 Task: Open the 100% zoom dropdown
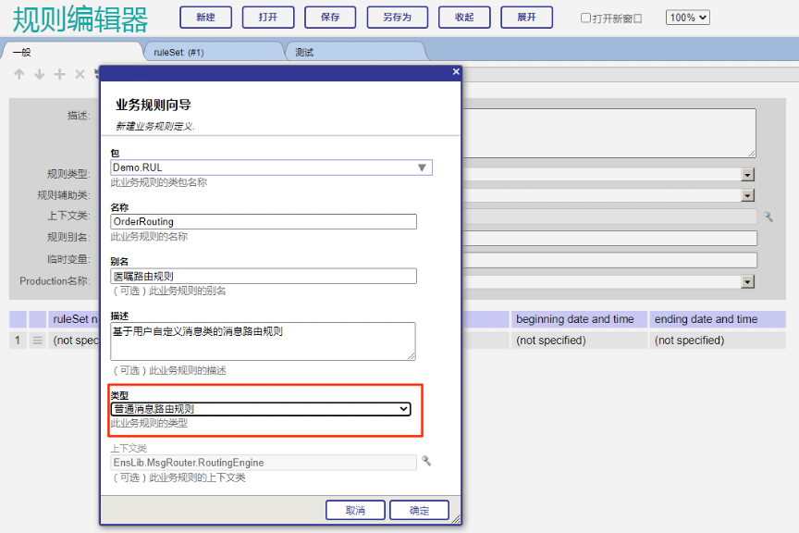pos(687,18)
